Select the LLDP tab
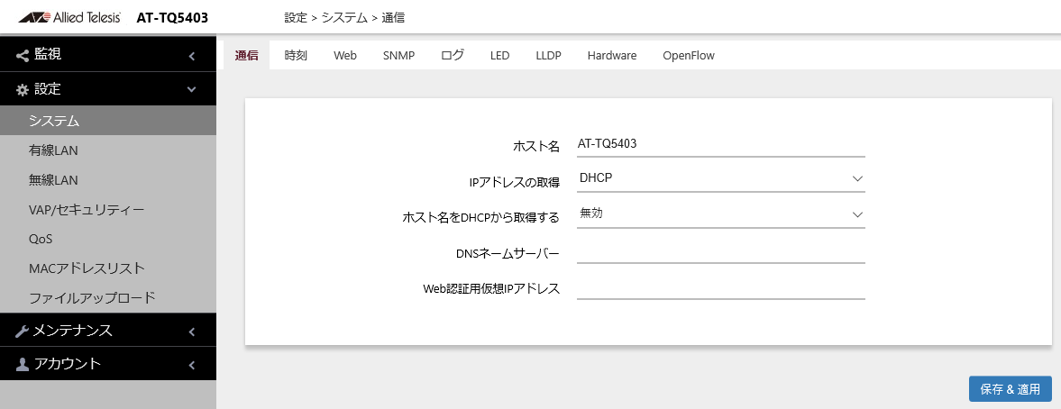 click(548, 55)
